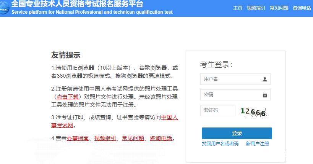313x164 pixels.
Task: Open 咨询电话 in the top navigation
Action: (302, 8)
